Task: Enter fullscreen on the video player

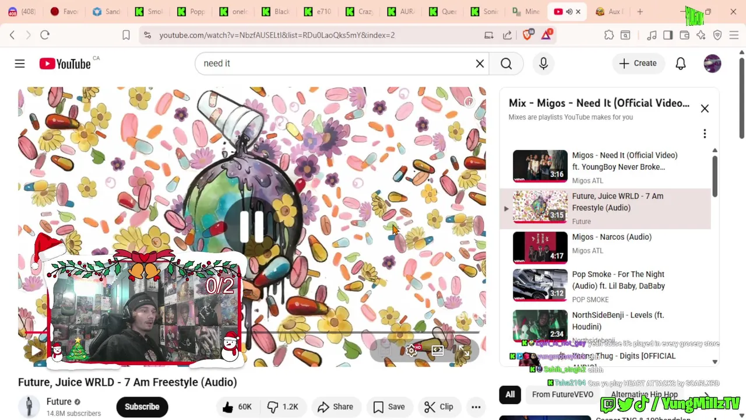Action: (x=463, y=350)
